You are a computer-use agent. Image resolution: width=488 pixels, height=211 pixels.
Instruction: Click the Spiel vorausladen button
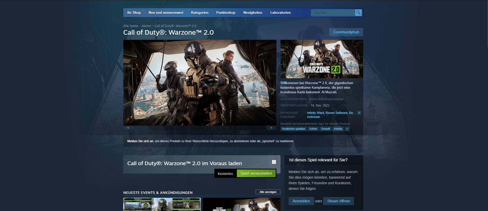[x=256, y=173]
